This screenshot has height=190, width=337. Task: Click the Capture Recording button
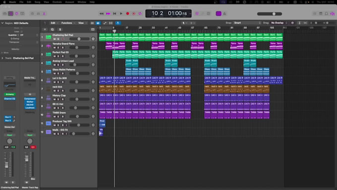point(134,13)
